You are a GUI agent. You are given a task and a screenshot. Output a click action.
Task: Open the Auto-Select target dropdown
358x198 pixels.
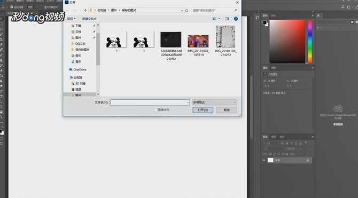[x=32, y=7]
